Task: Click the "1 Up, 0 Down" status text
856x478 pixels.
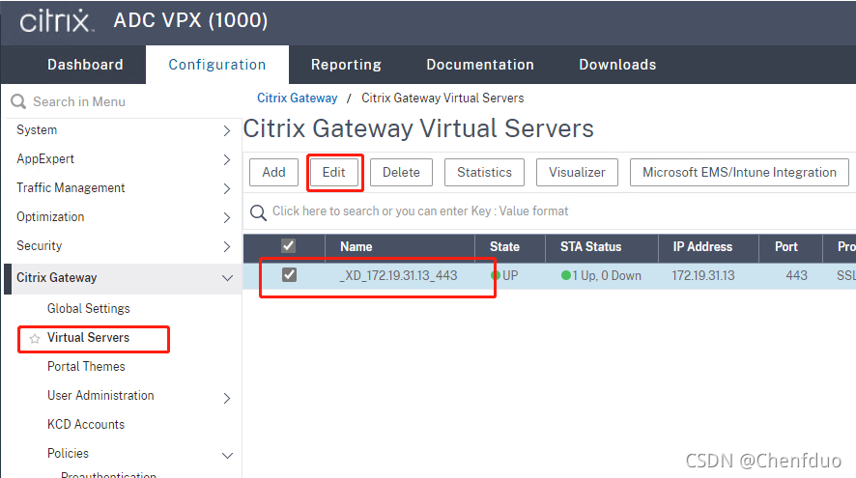Action: [607, 275]
